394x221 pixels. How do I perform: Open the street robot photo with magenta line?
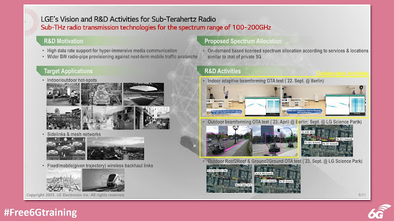coord(229,141)
